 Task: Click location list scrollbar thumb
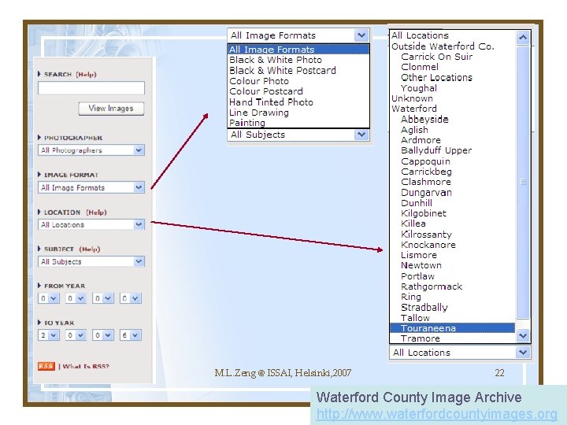[x=523, y=182]
